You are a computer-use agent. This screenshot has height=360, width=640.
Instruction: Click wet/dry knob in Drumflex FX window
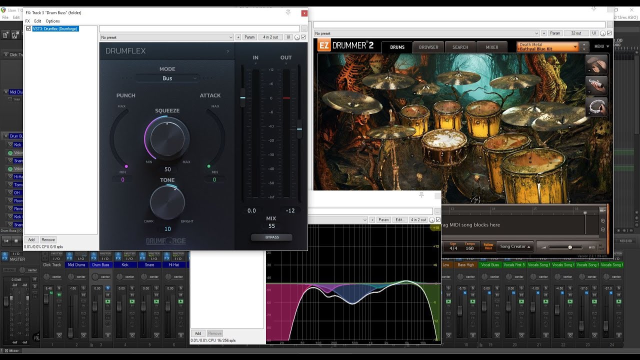coord(297,37)
